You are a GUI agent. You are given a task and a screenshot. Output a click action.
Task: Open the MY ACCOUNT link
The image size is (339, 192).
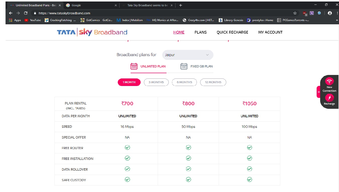[270, 32]
